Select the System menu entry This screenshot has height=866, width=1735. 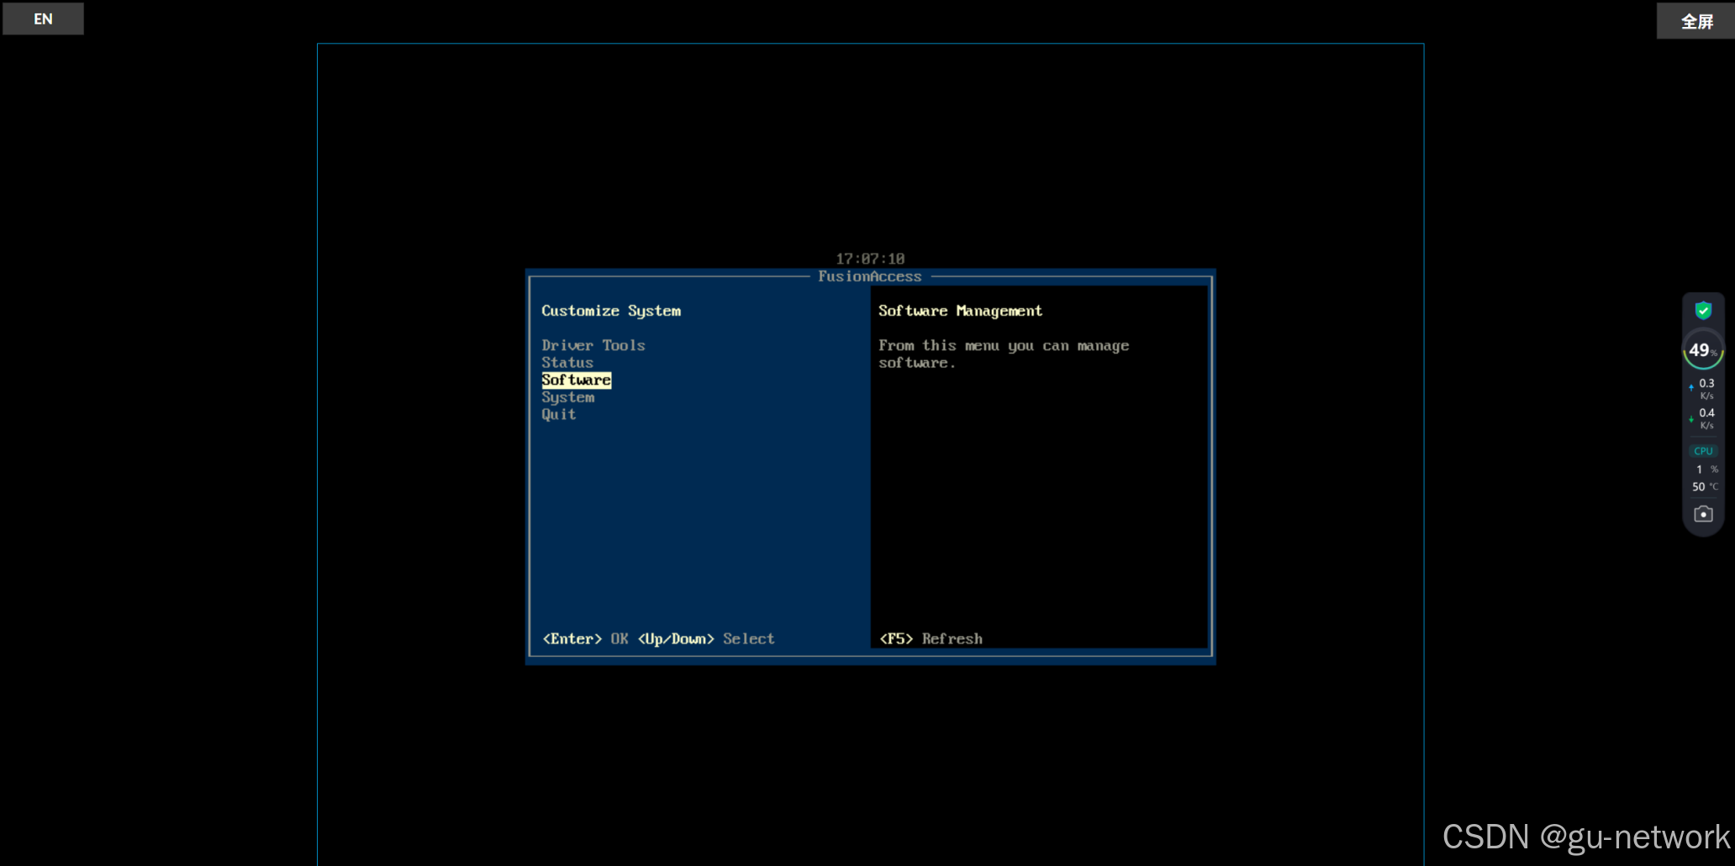click(x=568, y=397)
